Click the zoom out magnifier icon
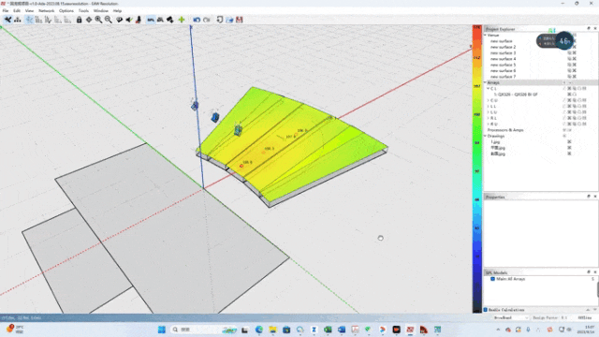This screenshot has width=599, height=337. (x=109, y=20)
